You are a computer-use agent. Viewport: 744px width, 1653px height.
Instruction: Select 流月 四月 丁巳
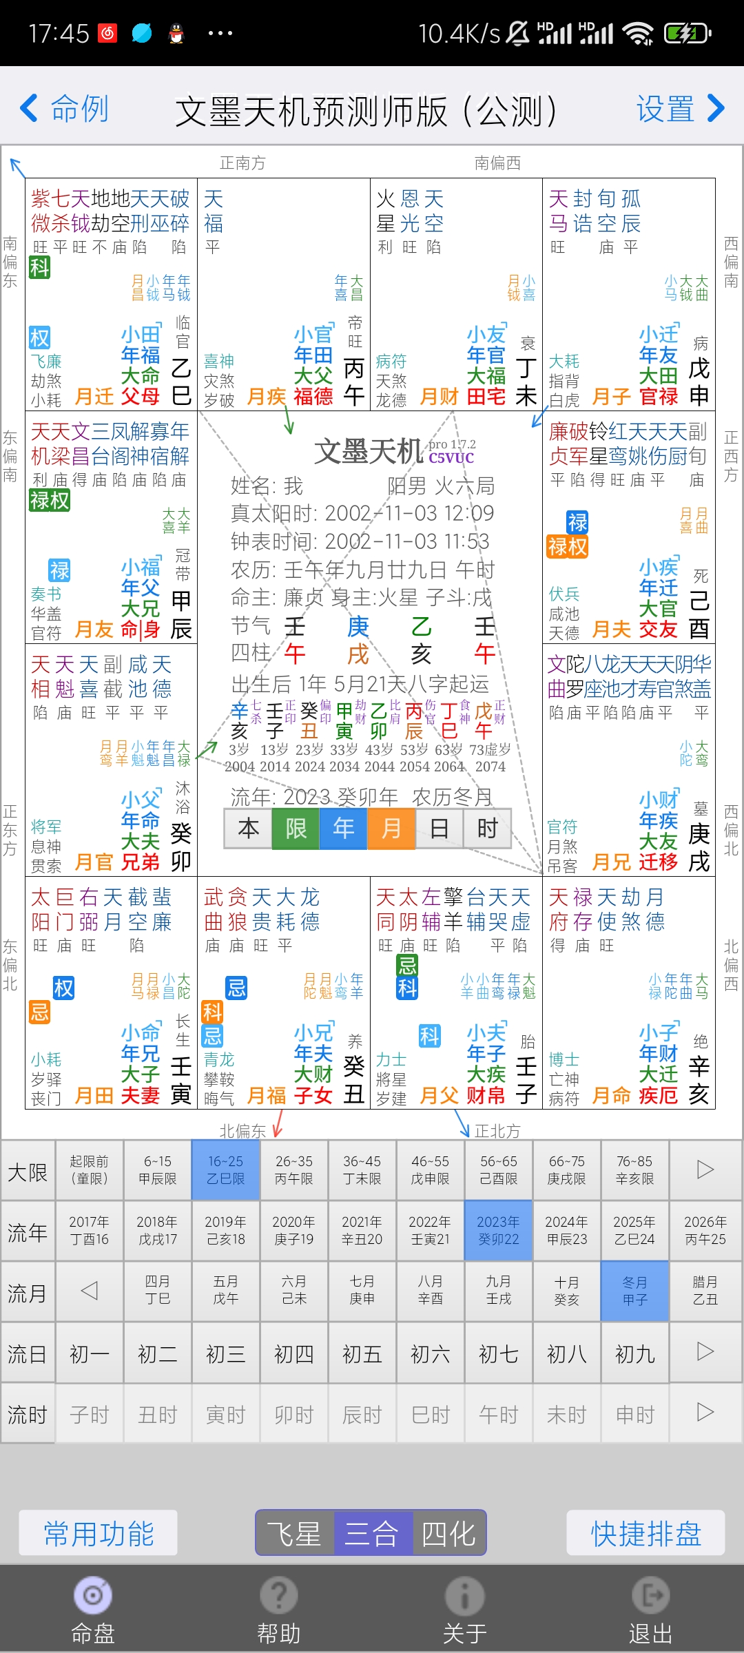point(157,1291)
